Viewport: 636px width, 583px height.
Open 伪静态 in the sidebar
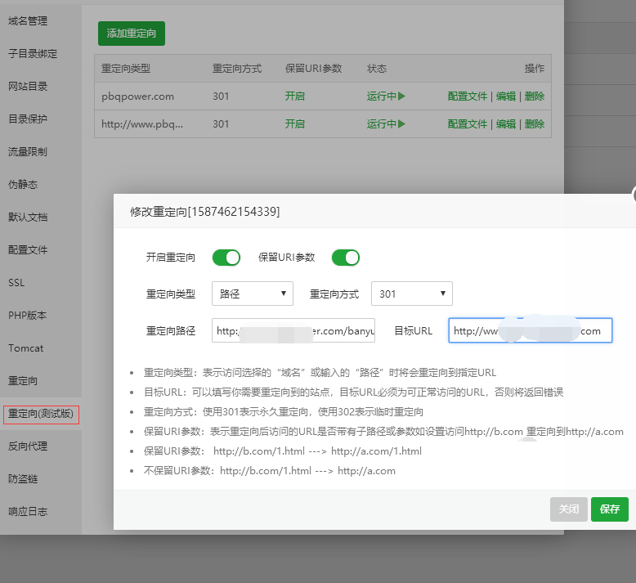[x=23, y=185]
